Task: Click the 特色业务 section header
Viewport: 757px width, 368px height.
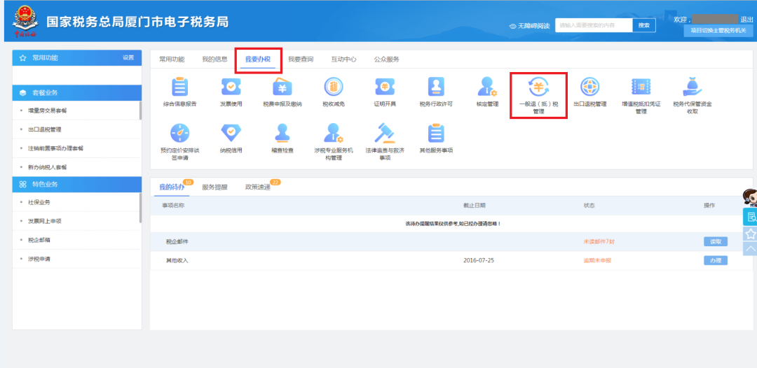Action: coord(77,185)
